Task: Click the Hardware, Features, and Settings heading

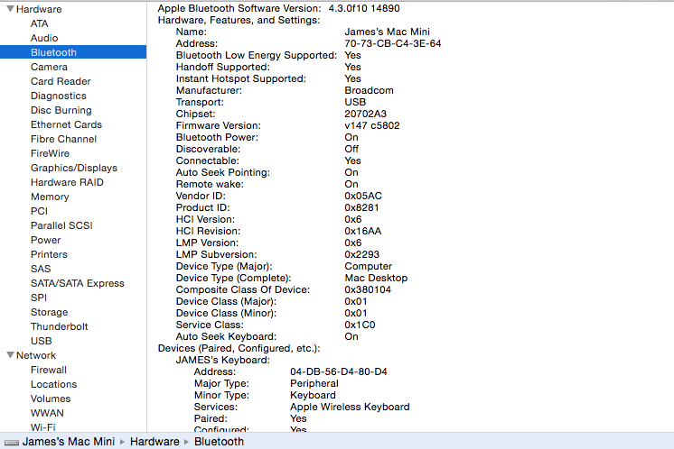Action: 239,20
